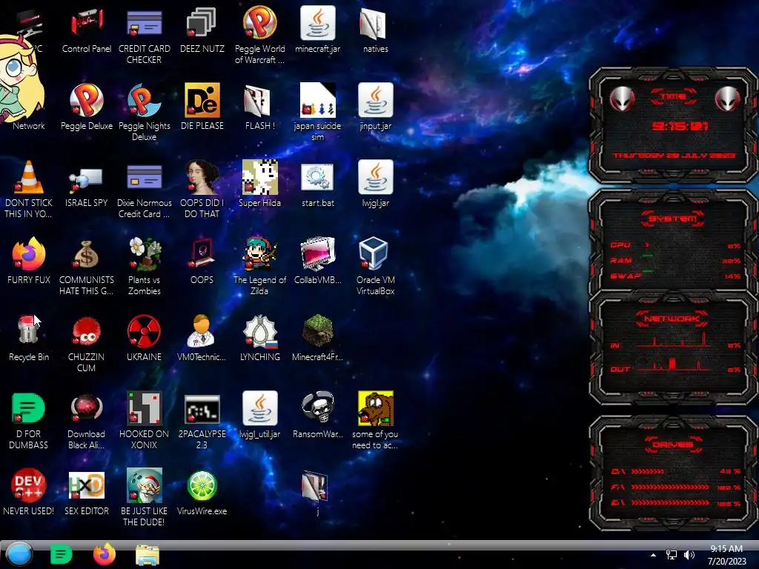Open green app pinned on taskbar

(x=61, y=554)
